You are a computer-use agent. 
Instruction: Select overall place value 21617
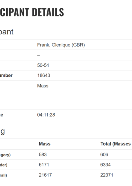pyautogui.click(x=45, y=175)
